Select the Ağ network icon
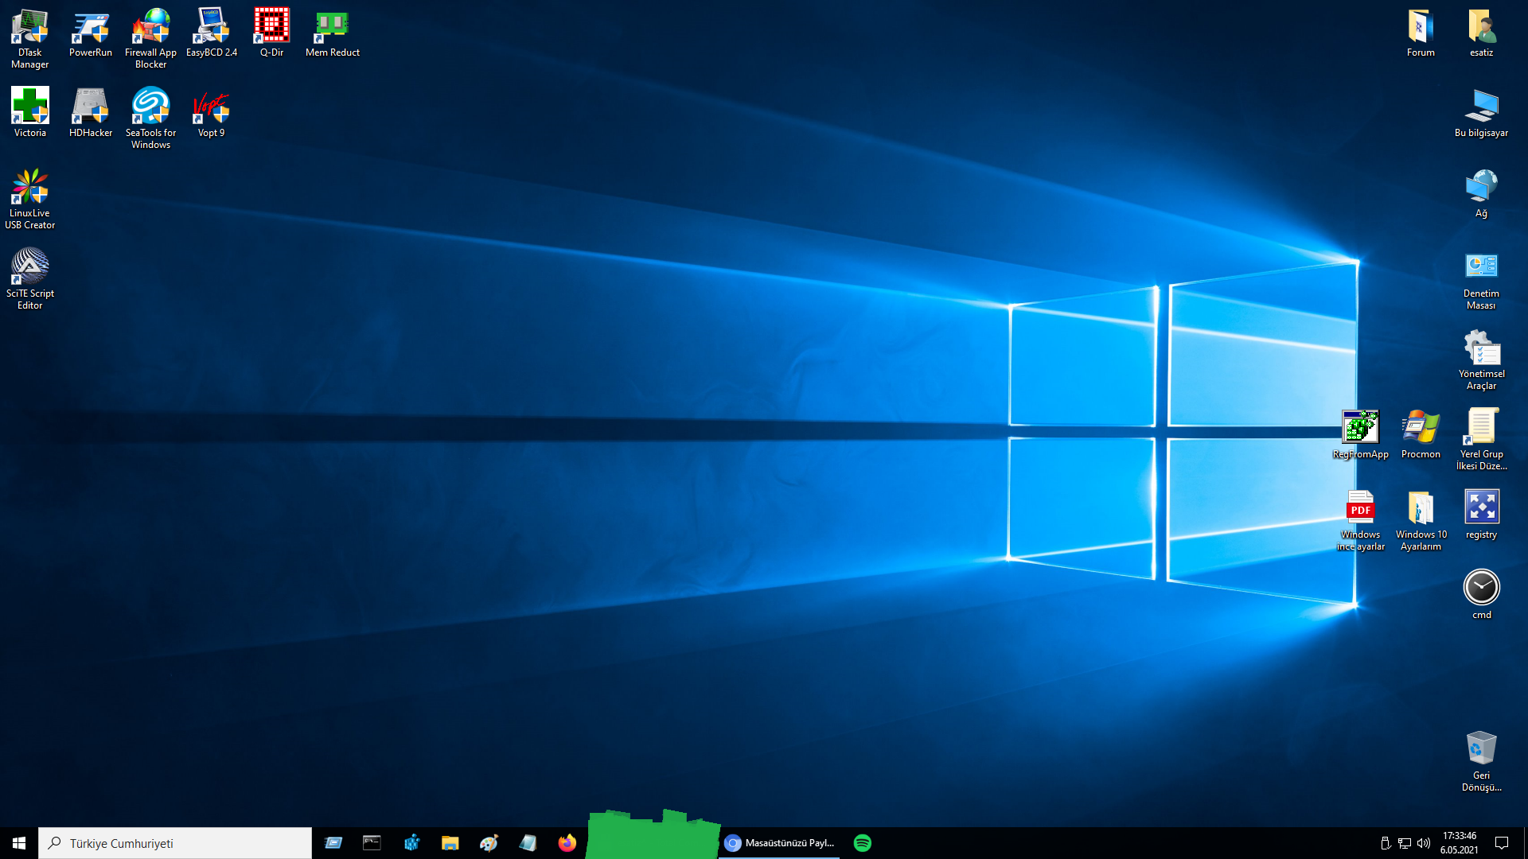The image size is (1528, 859). [x=1481, y=193]
